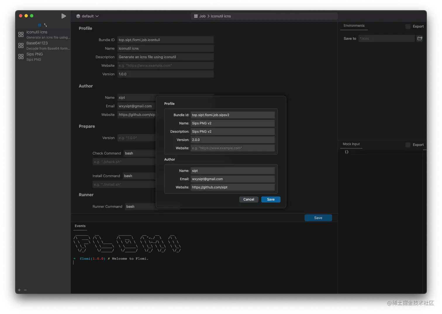Click the main Description field
The height and width of the screenshot is (314, 442).
(165, 57)
